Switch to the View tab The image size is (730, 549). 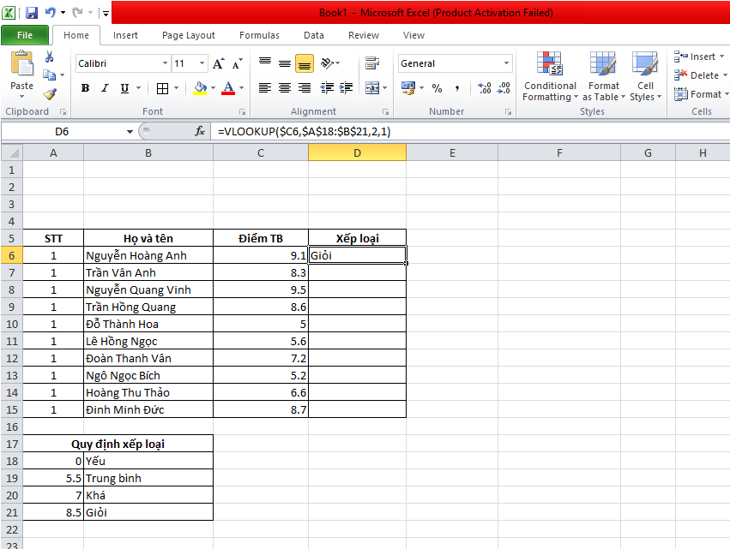click(x=413, y=35)
